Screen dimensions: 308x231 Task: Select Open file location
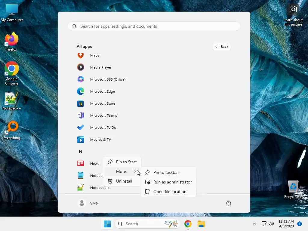coord(168,192)
